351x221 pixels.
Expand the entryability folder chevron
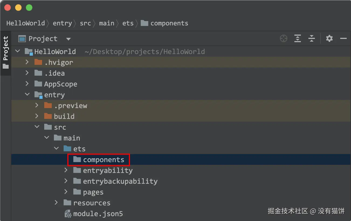66,170
